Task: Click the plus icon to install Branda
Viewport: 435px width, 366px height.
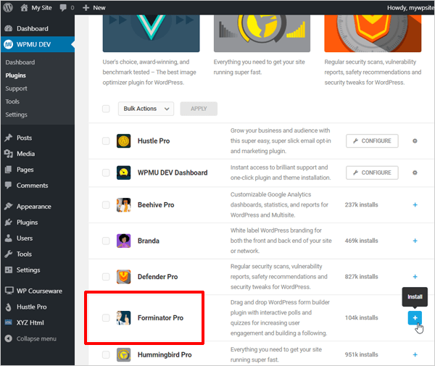Action: click(415, 241)
